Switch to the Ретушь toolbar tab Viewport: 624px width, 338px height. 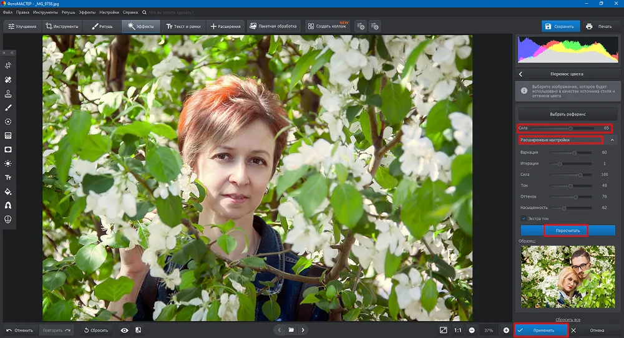(102, 26)
